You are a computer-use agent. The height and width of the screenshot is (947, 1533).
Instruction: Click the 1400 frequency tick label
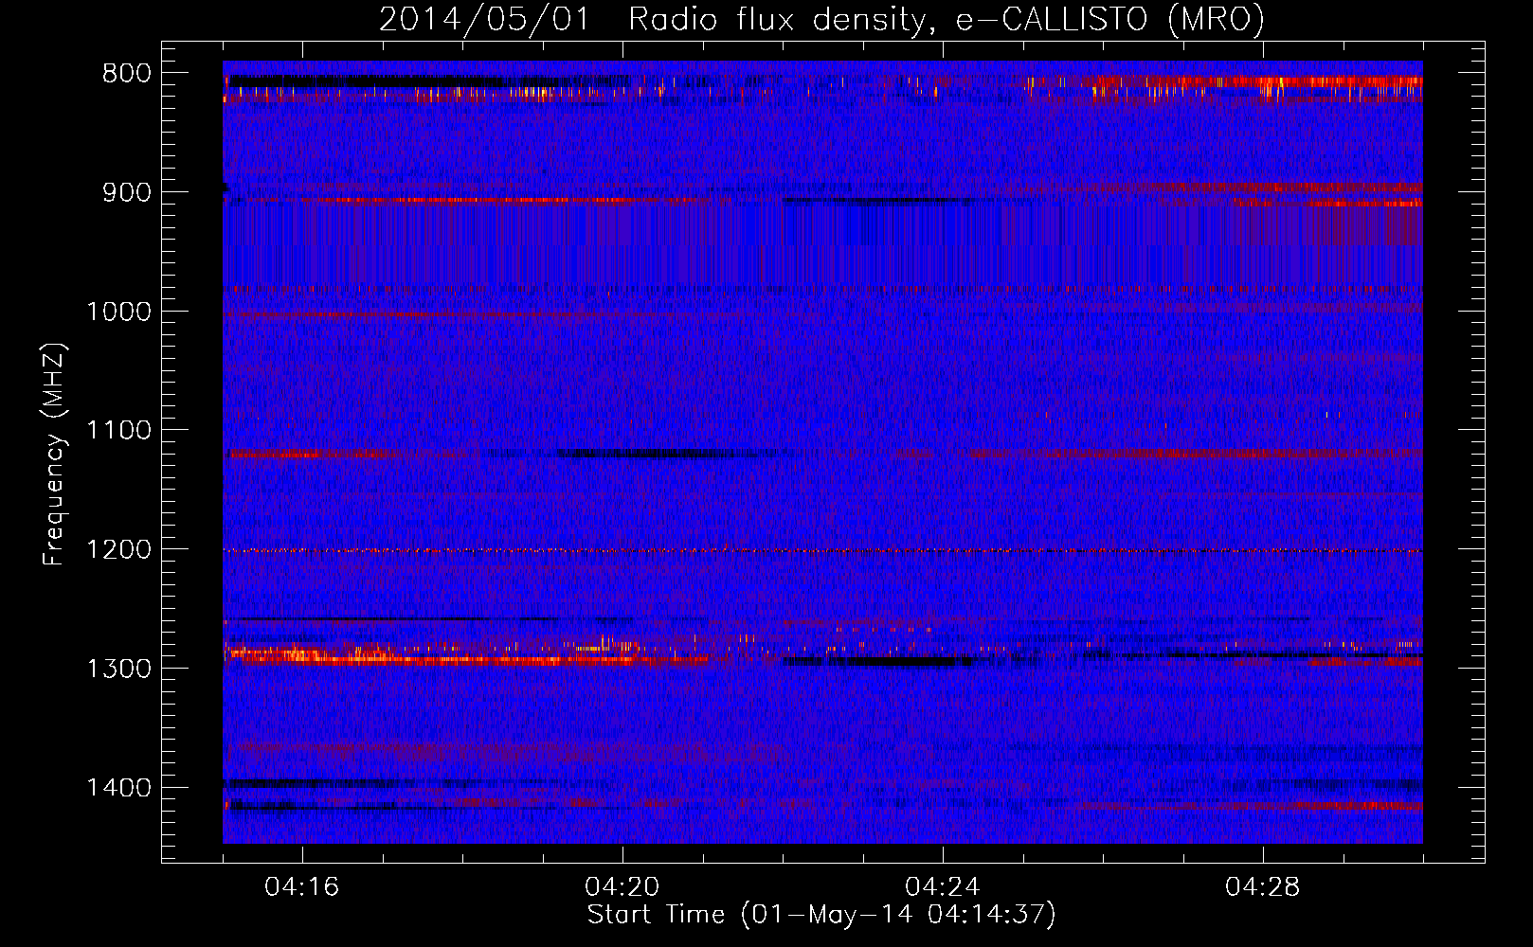(x=118, y=788)
